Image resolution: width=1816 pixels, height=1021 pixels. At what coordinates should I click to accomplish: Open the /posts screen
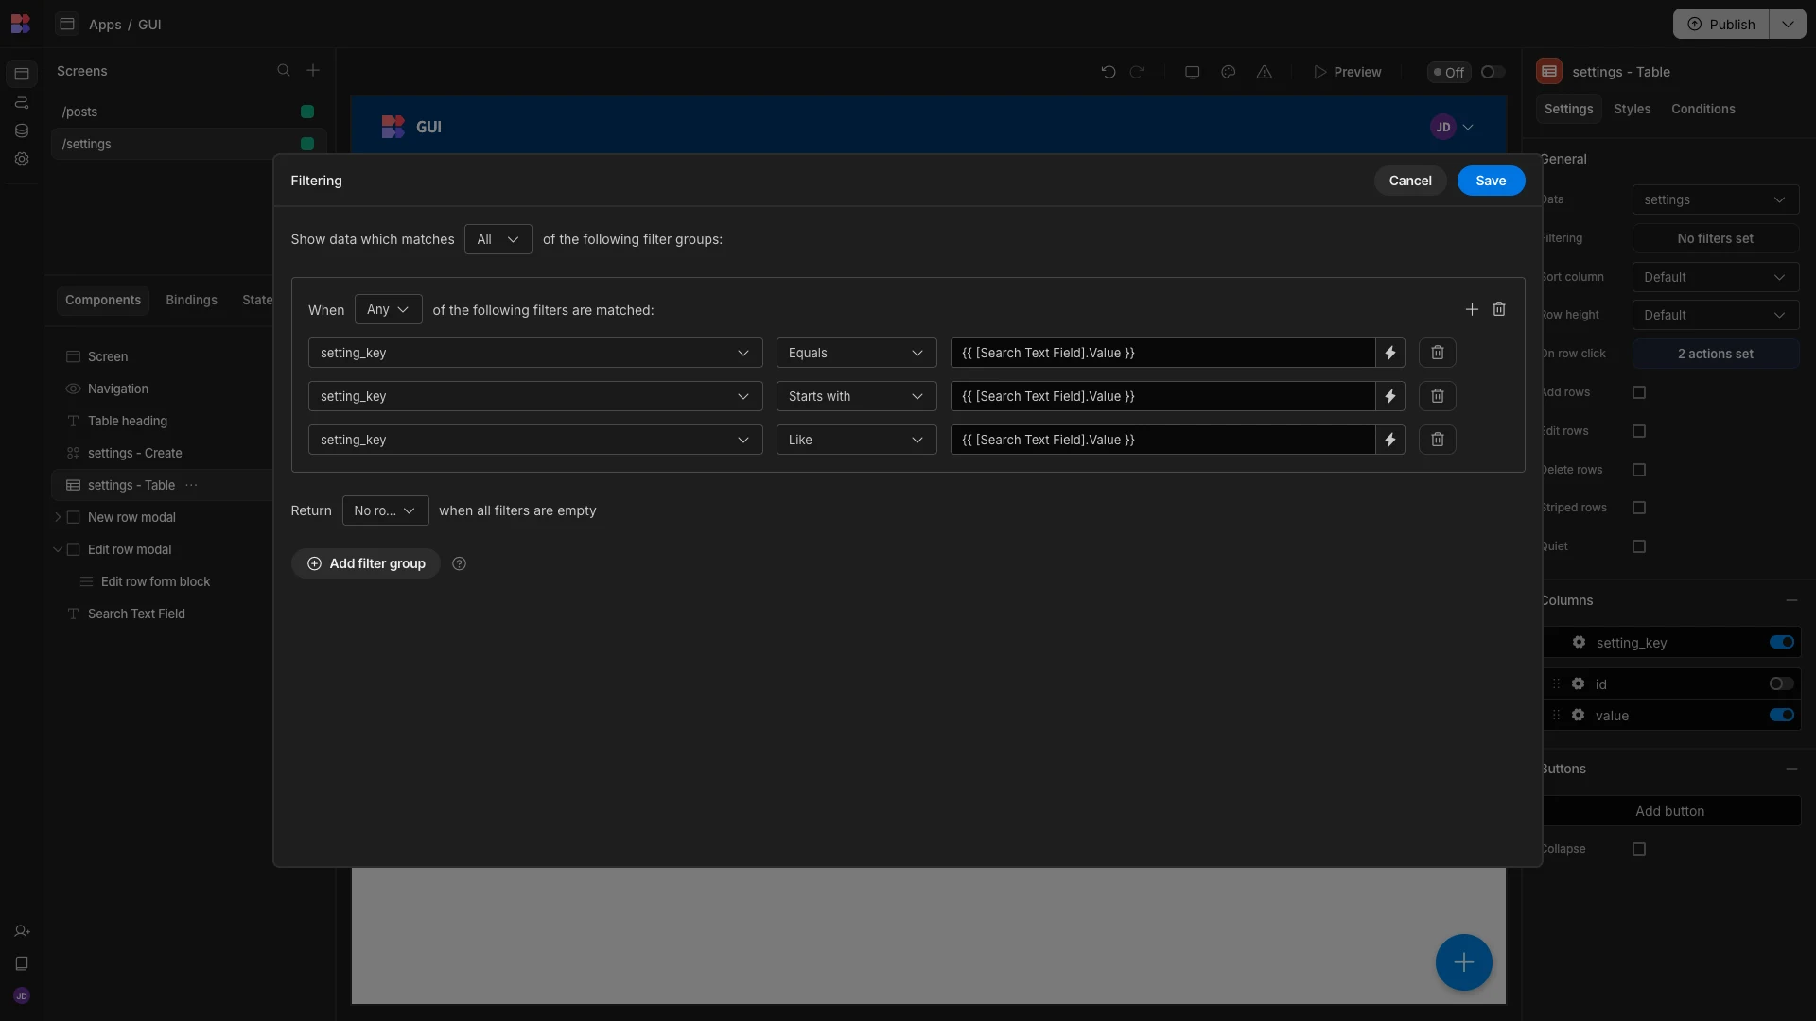coord(187,112)
